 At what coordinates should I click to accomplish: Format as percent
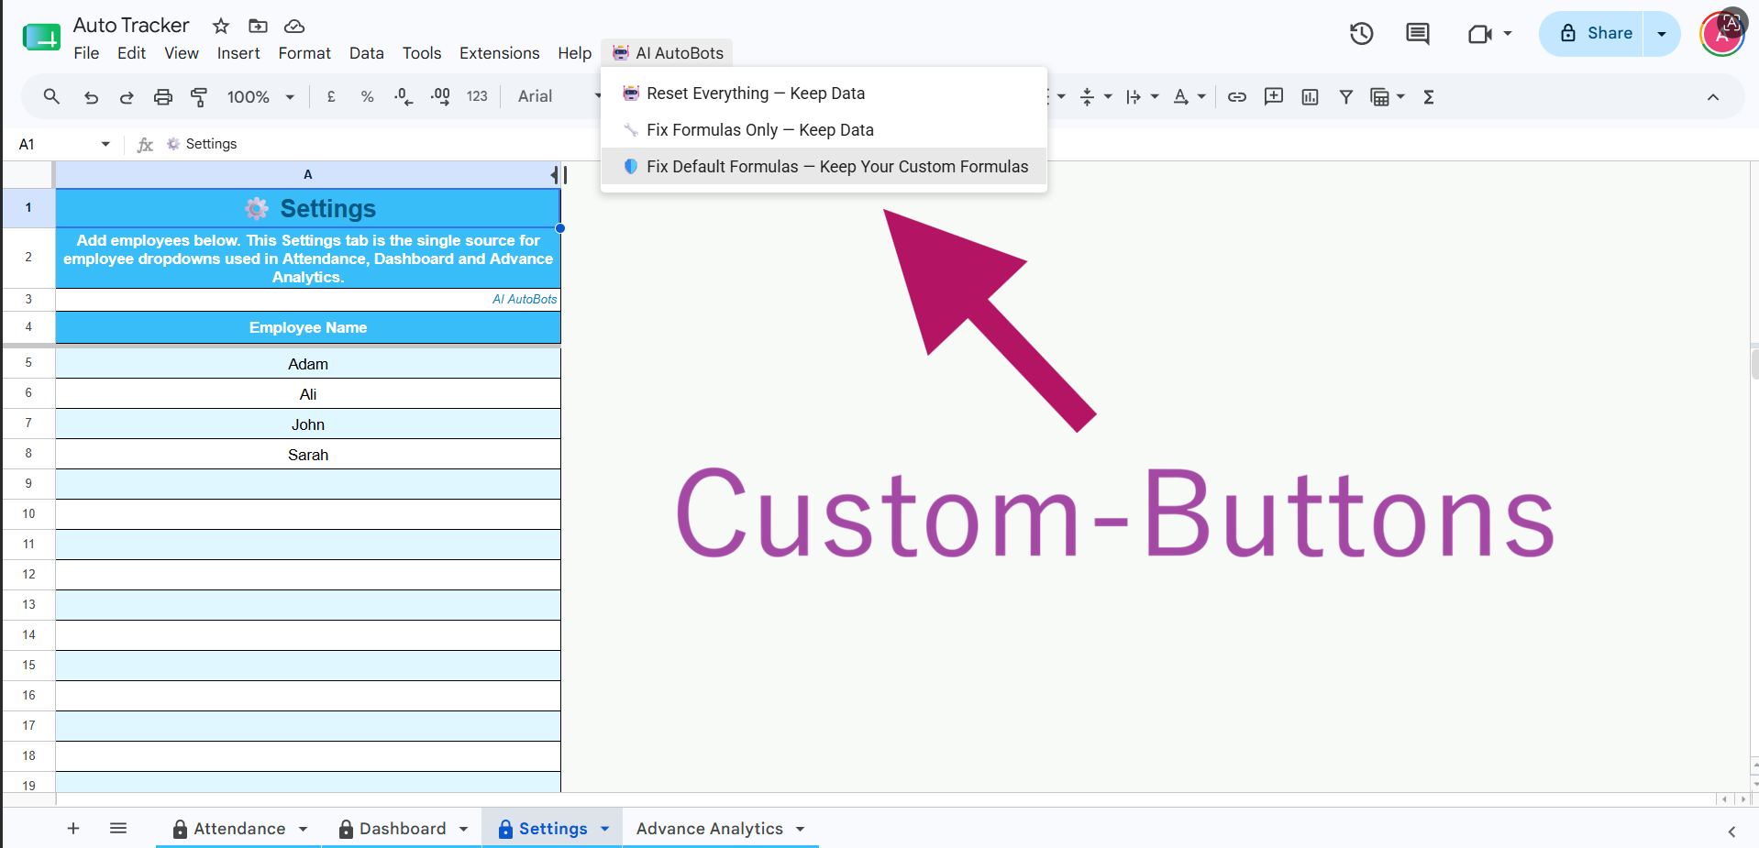pyautogui.click(x=367, y=96)
